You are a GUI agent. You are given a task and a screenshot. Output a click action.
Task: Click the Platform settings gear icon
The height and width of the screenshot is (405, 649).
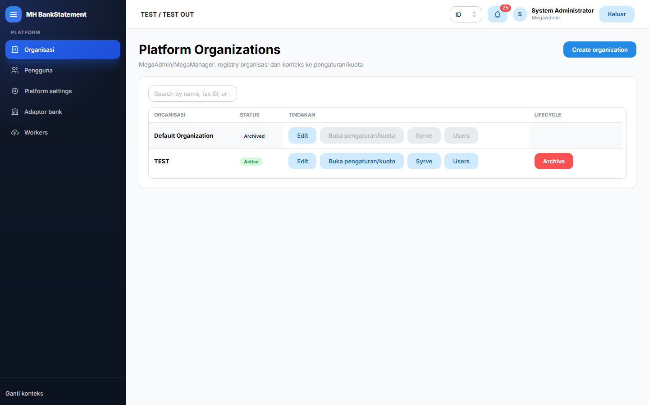tap(15, 91)
